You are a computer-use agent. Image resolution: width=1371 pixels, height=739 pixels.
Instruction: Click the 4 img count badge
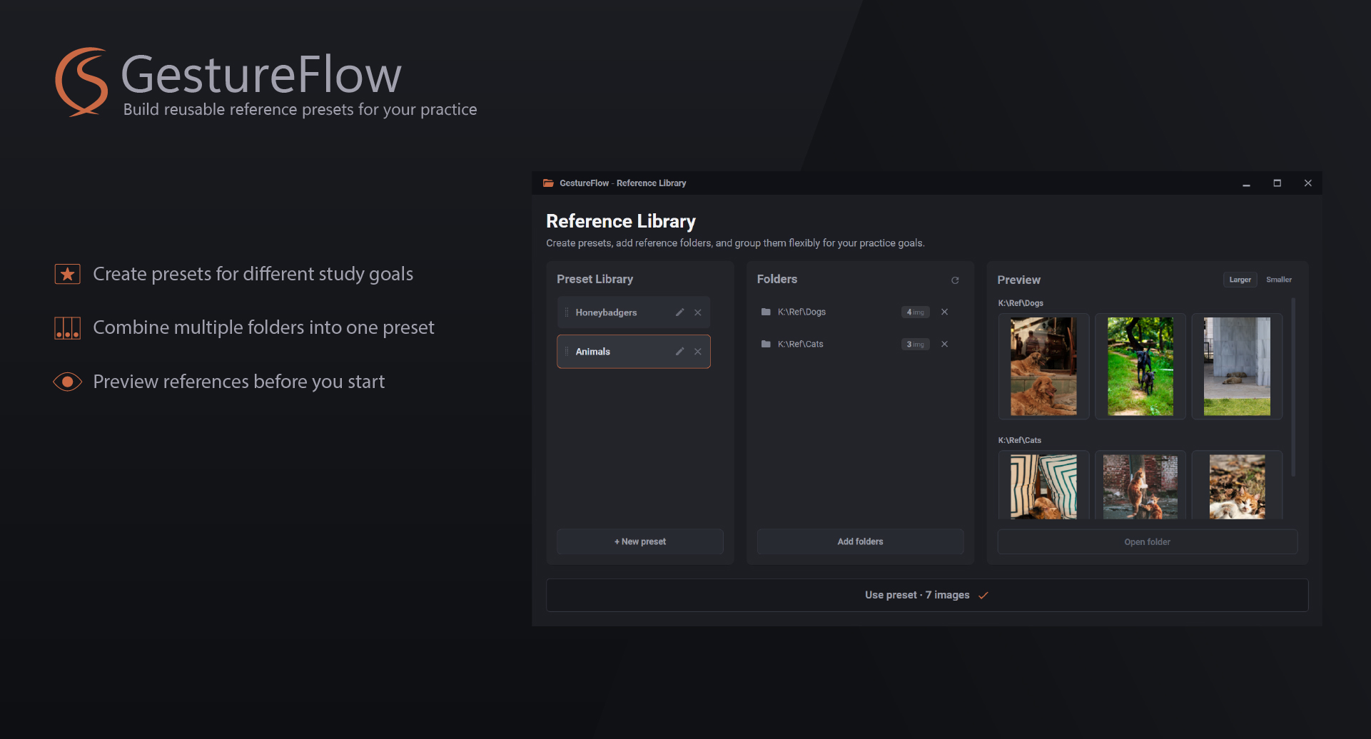tap(915, 312)
